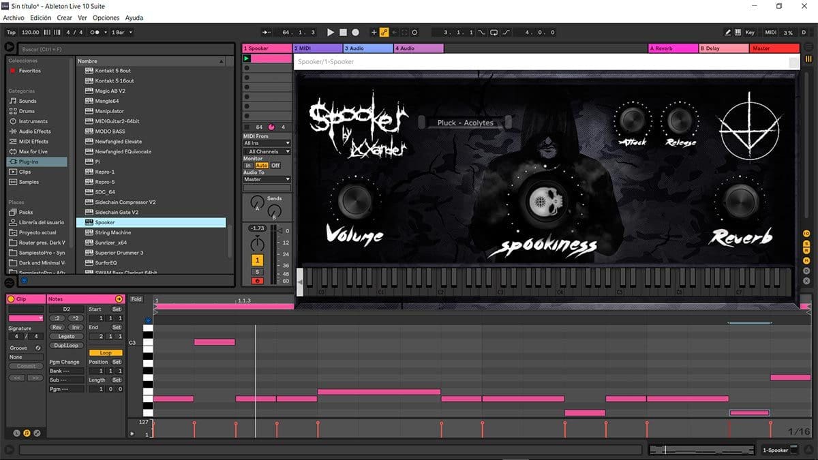Toggle the computer MIDI keyboard icon

(x=738, y=32)
